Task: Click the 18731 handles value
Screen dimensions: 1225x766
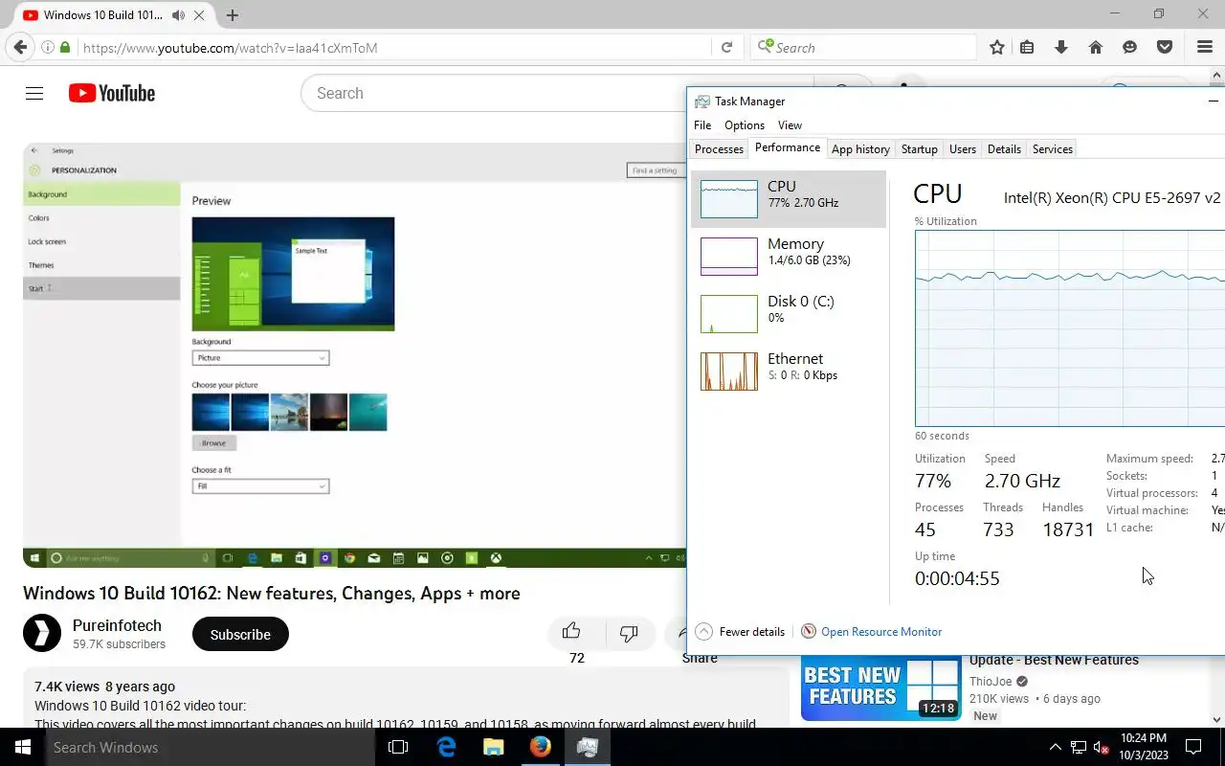Action: [1068, 529]
